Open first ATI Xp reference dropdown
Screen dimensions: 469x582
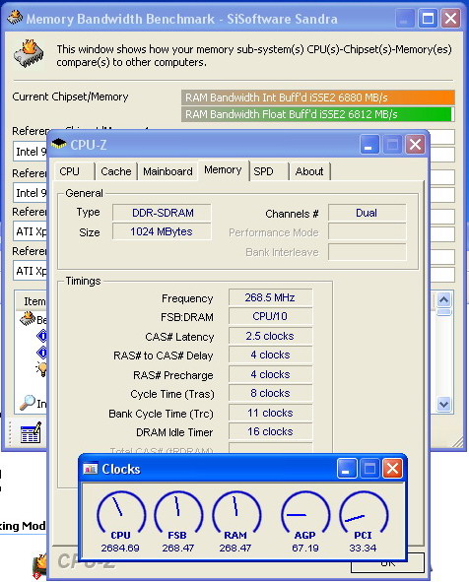pos(31,231)
